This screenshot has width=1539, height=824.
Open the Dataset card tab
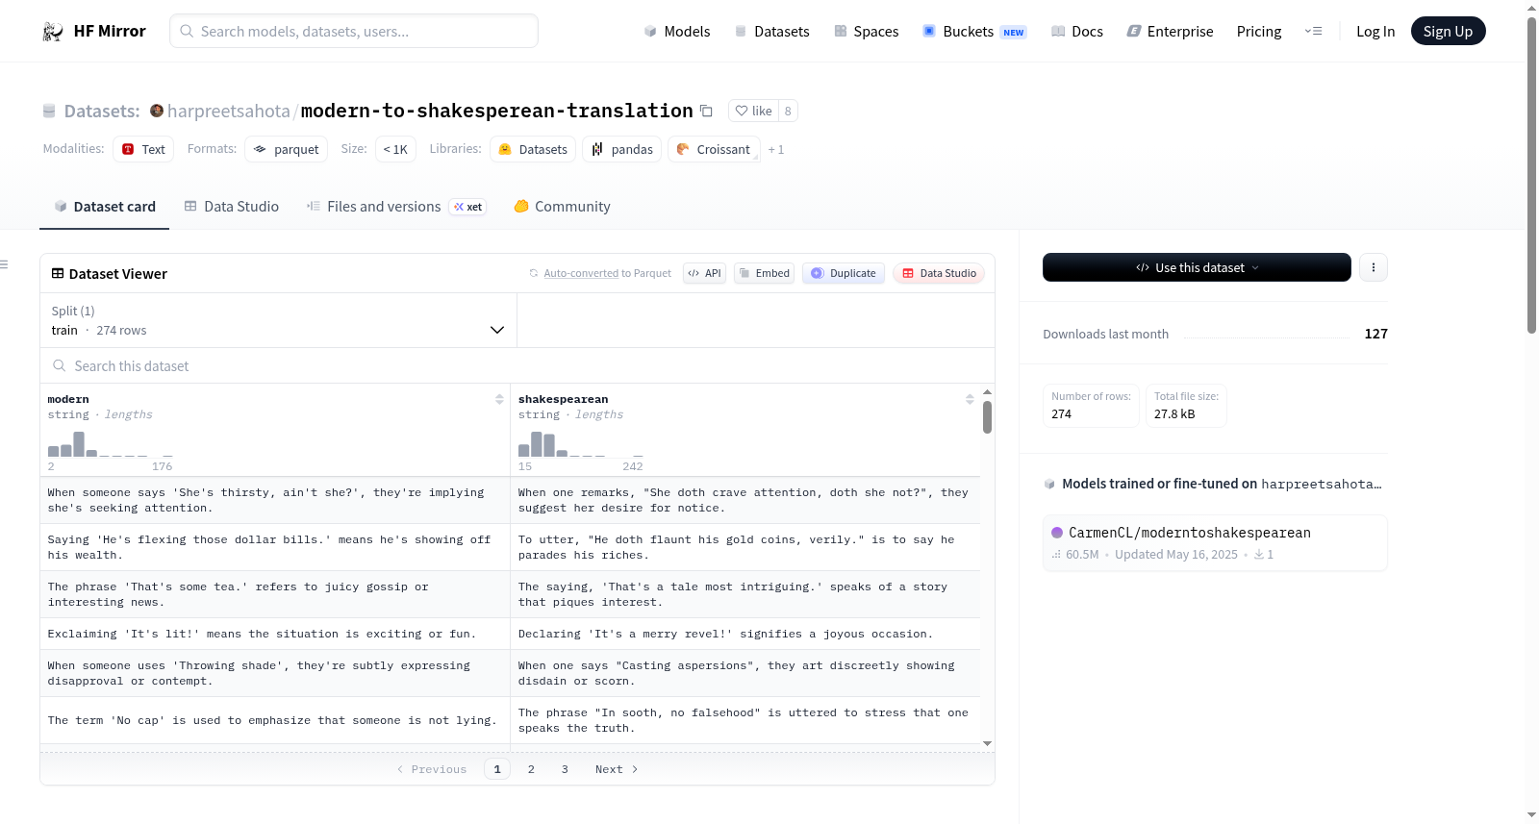(105, 207)
